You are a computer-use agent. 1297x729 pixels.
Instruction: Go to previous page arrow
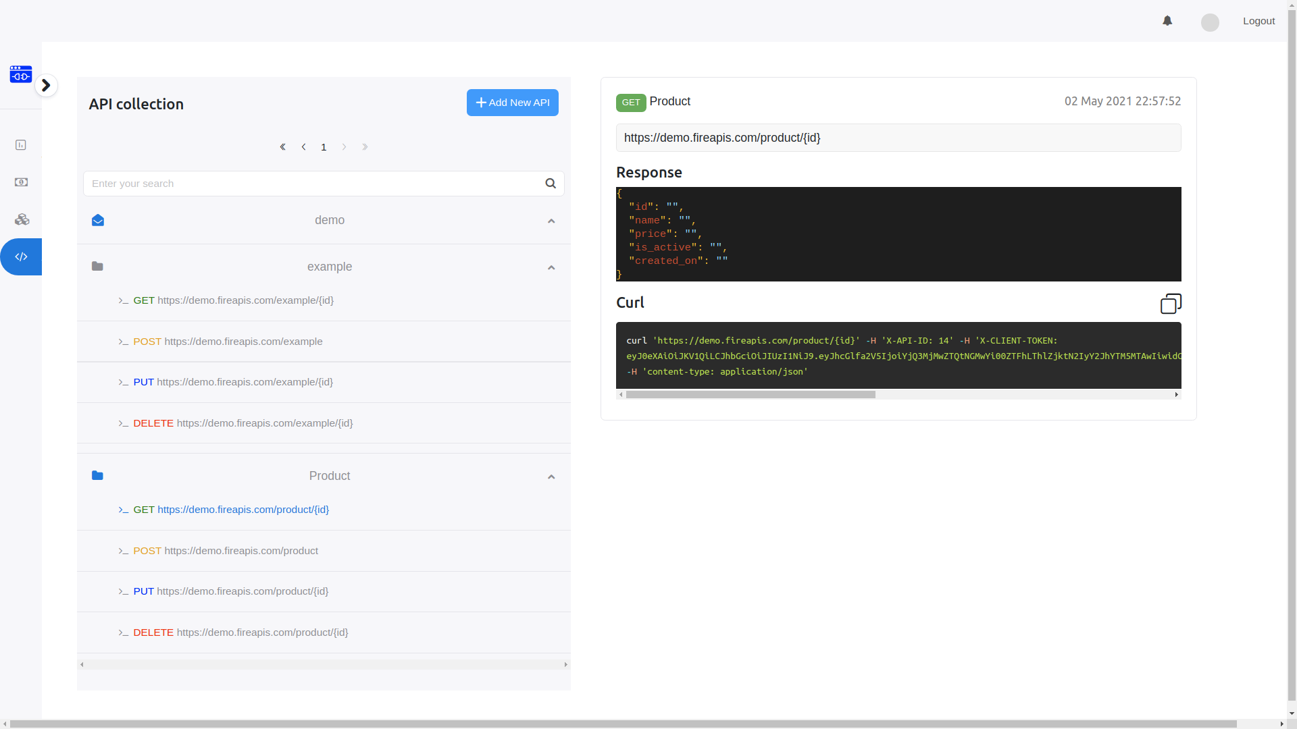click(303, 147)
